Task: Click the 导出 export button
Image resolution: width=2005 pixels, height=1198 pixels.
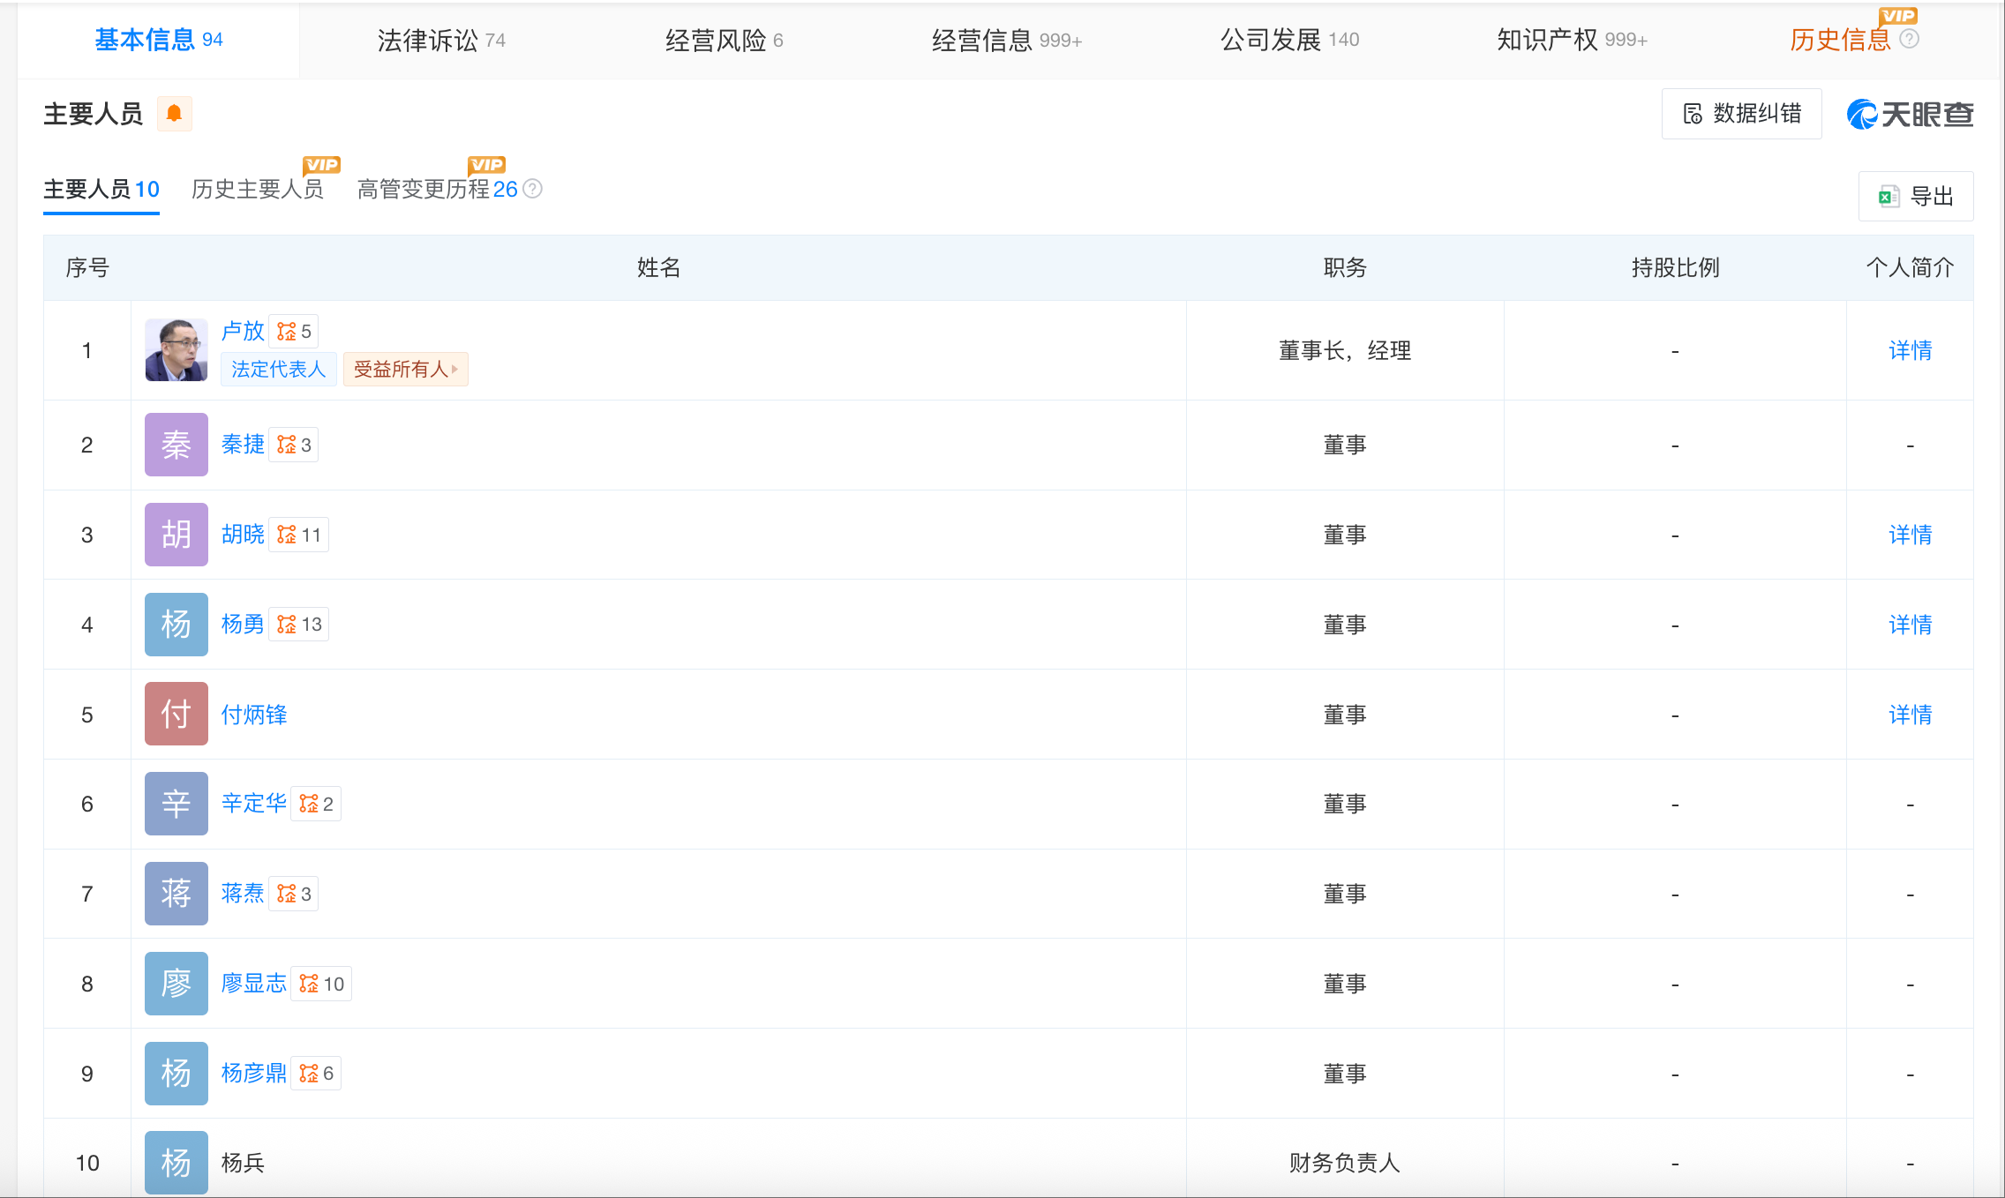Action: click(x=1916, y=196)
